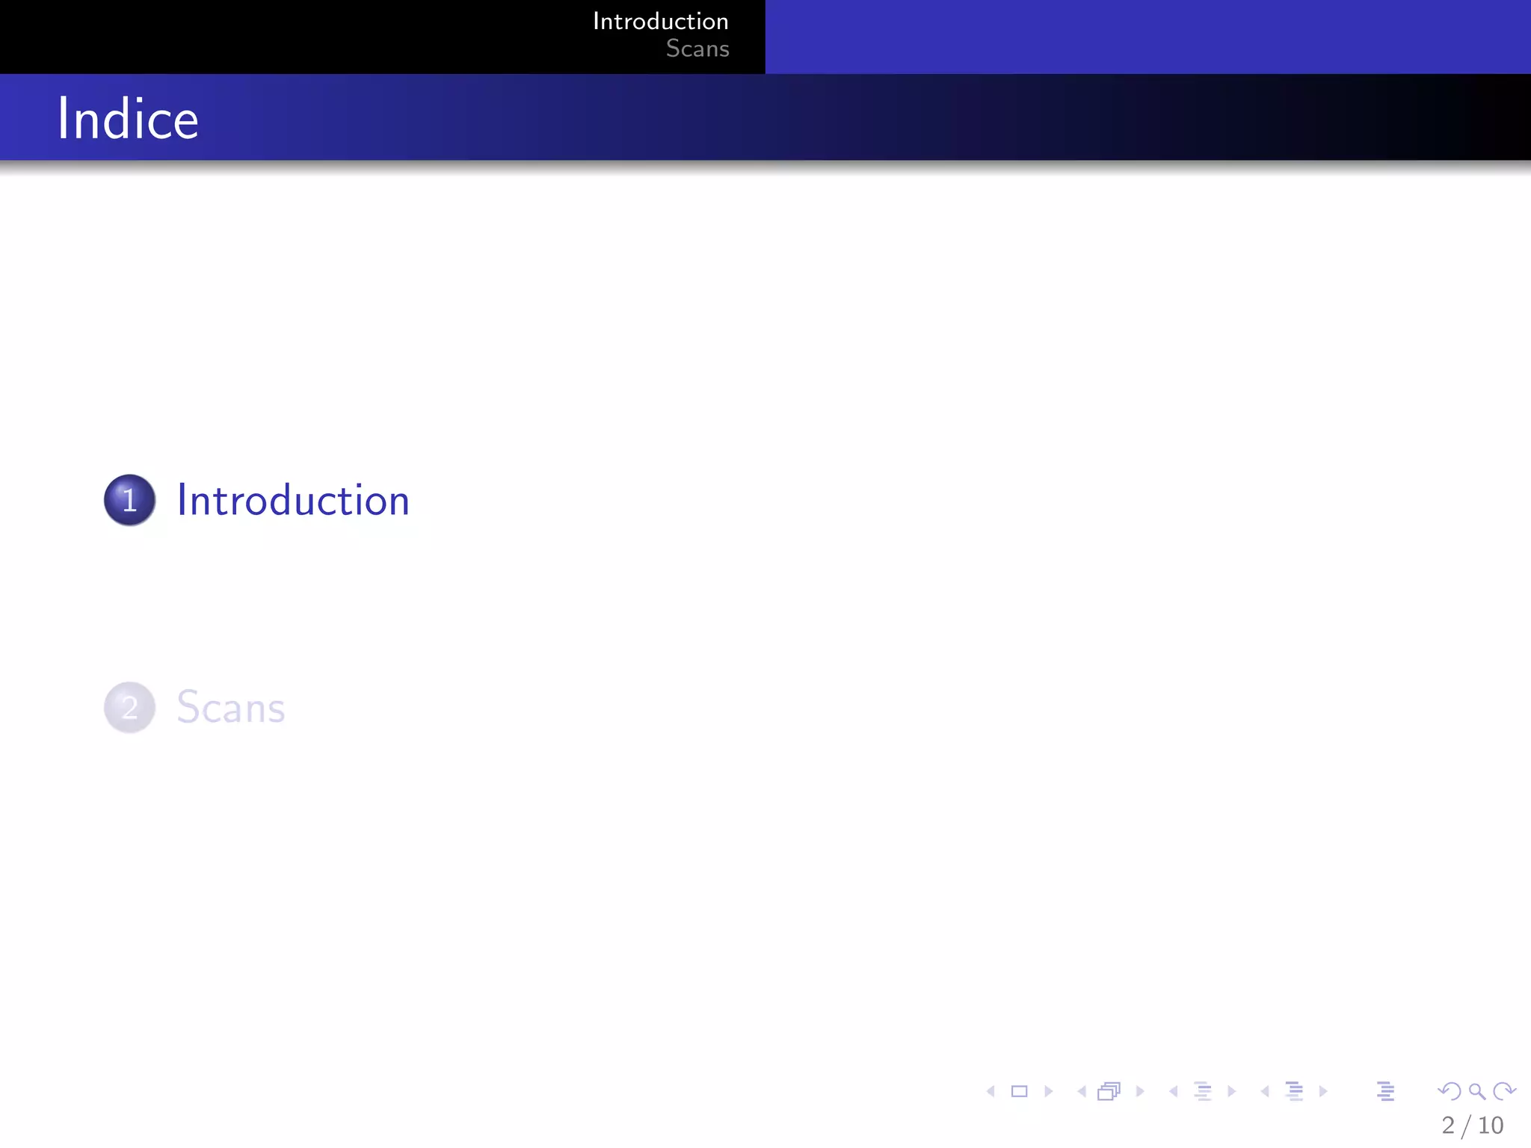The height and width of the screenshot is (1148, 1531).
Task: Click the search magnifier icon
Action: [1476, 1091]
